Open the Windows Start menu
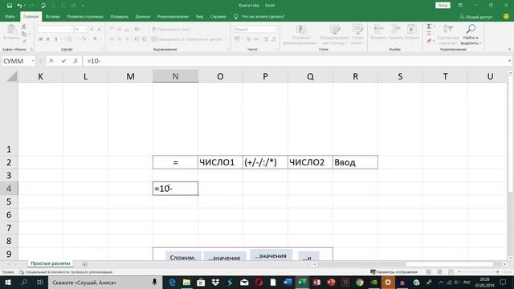Viewport: 514px width, 289px height. point(8,282)
